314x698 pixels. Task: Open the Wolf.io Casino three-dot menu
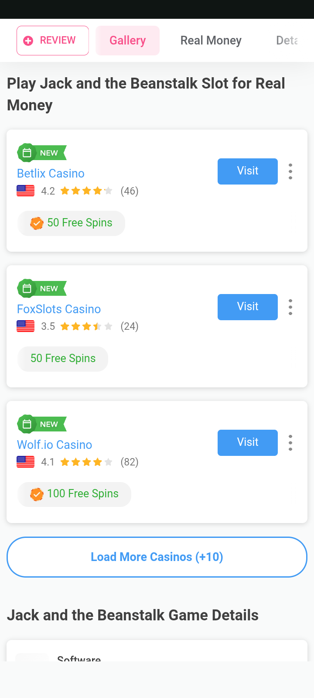[x=290, y=443]
